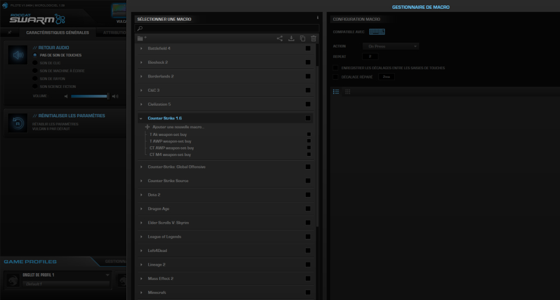Screen dimensions: 560x300
Task: Click the décalage 2ms value field
Action: pos(387,76)
